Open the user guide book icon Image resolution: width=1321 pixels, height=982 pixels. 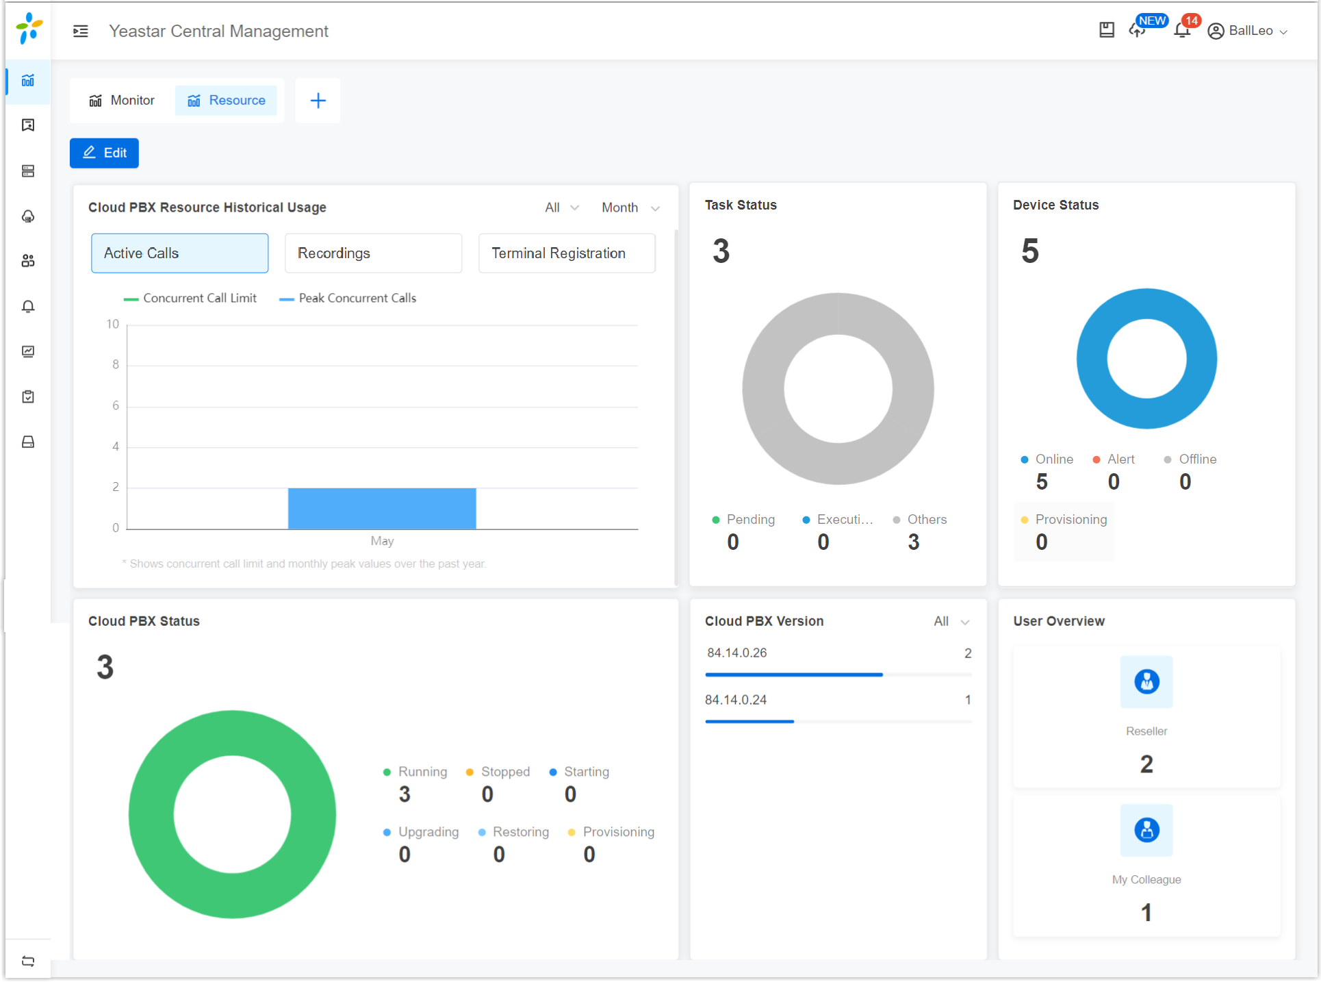pyautogui.click(x=1106, y=30)
